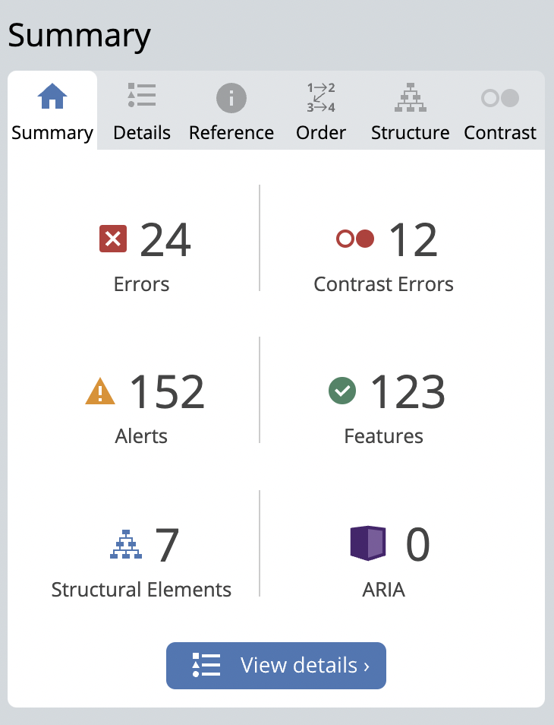Click the 7 structural elements count
This screenshot has width=554, height=725.
[167, 545]
